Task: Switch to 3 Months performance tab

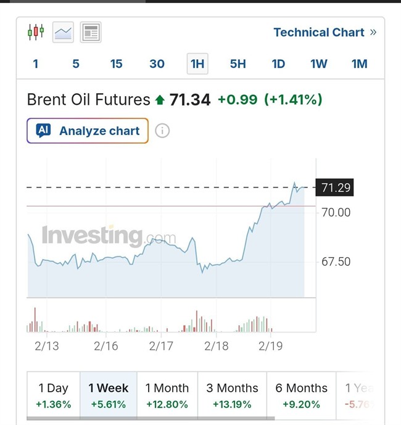Action: tap(232, 395)
